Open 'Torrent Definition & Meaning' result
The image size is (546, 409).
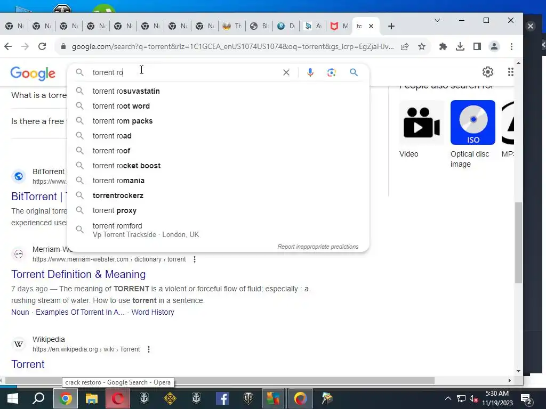point(78,274)
